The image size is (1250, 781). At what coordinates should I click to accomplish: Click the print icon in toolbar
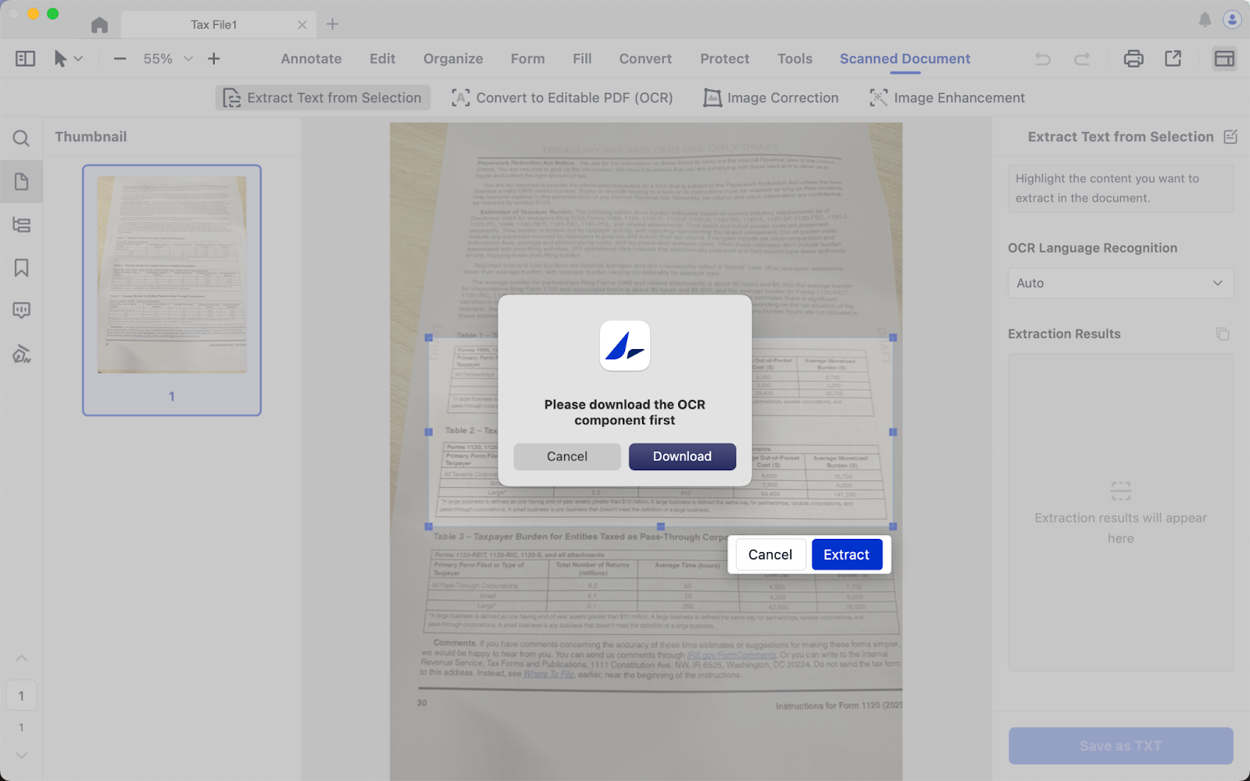tap(1133, 59)
